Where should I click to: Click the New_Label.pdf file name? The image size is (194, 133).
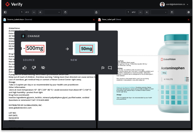click(x=108, y=19)
